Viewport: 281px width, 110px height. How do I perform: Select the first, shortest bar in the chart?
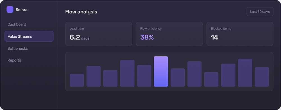point(77,80)
